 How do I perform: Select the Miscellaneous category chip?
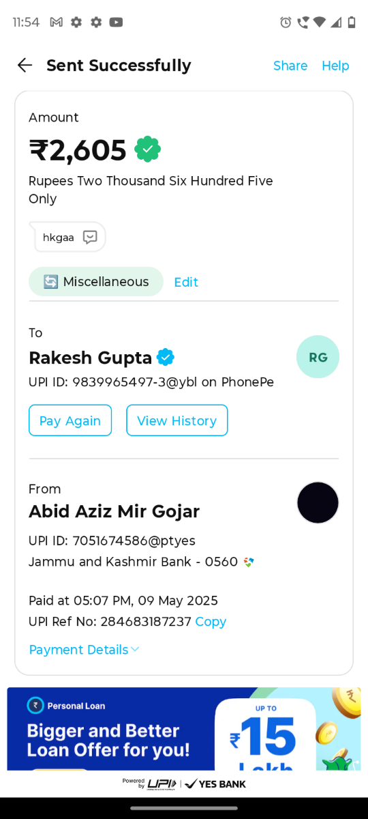click(96, 282)
